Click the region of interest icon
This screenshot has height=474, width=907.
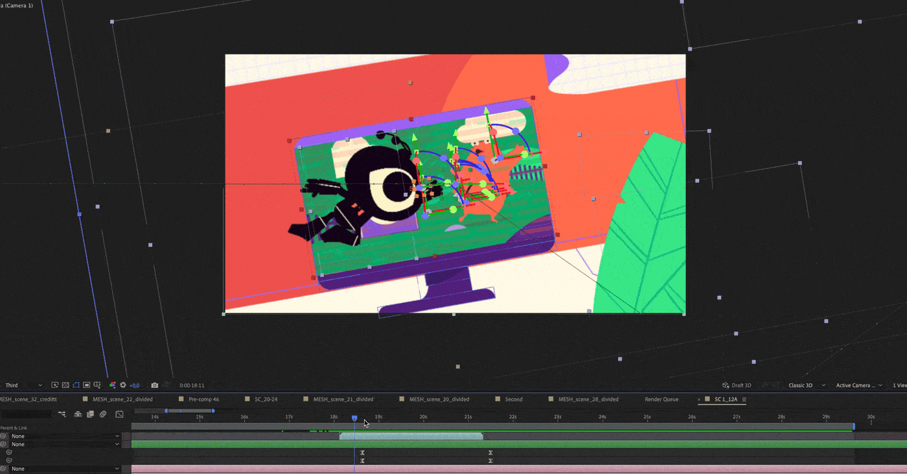coord(86,385)
